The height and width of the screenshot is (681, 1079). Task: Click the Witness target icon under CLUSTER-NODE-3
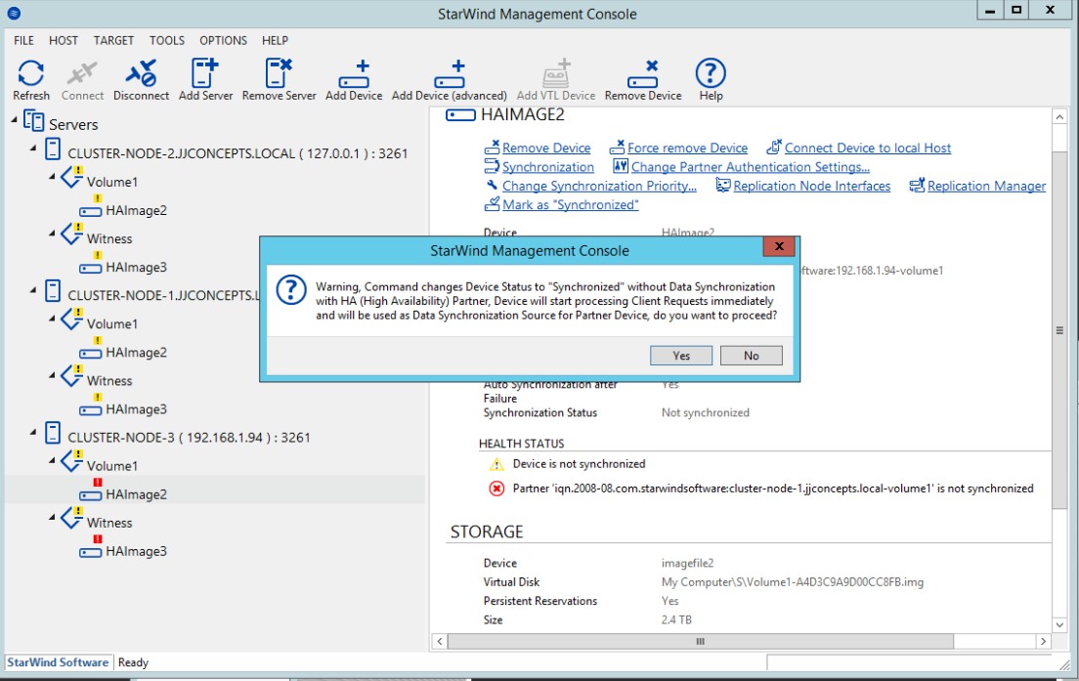pyautogui.click(x=71, y=518)
